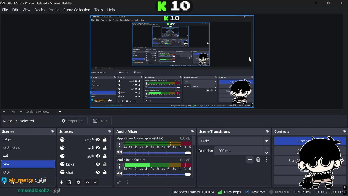348x196 pixels.
Task: Click the preview canvas image
Action: pos(172,61)
